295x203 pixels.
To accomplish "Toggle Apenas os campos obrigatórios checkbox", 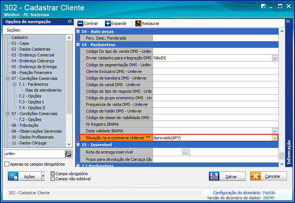I will click(7, 164).
